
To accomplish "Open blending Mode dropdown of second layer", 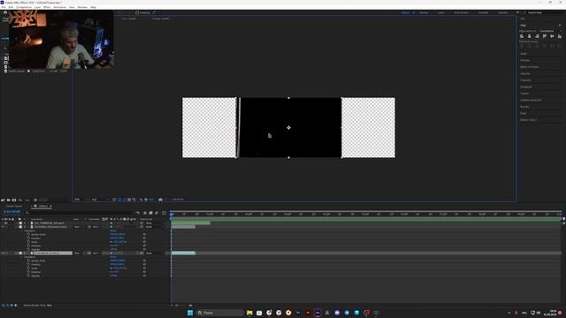I will 77,227.
